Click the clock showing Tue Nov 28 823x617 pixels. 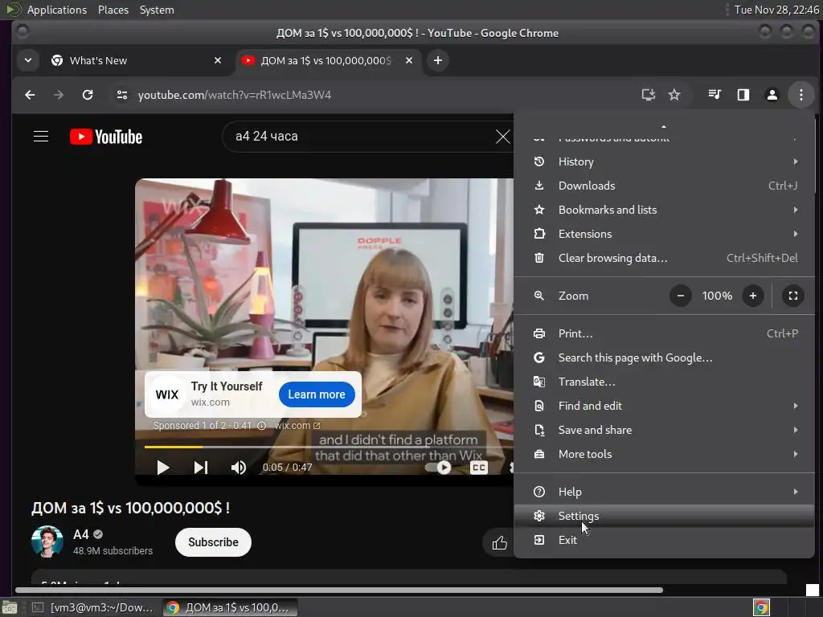pos(776,10)
